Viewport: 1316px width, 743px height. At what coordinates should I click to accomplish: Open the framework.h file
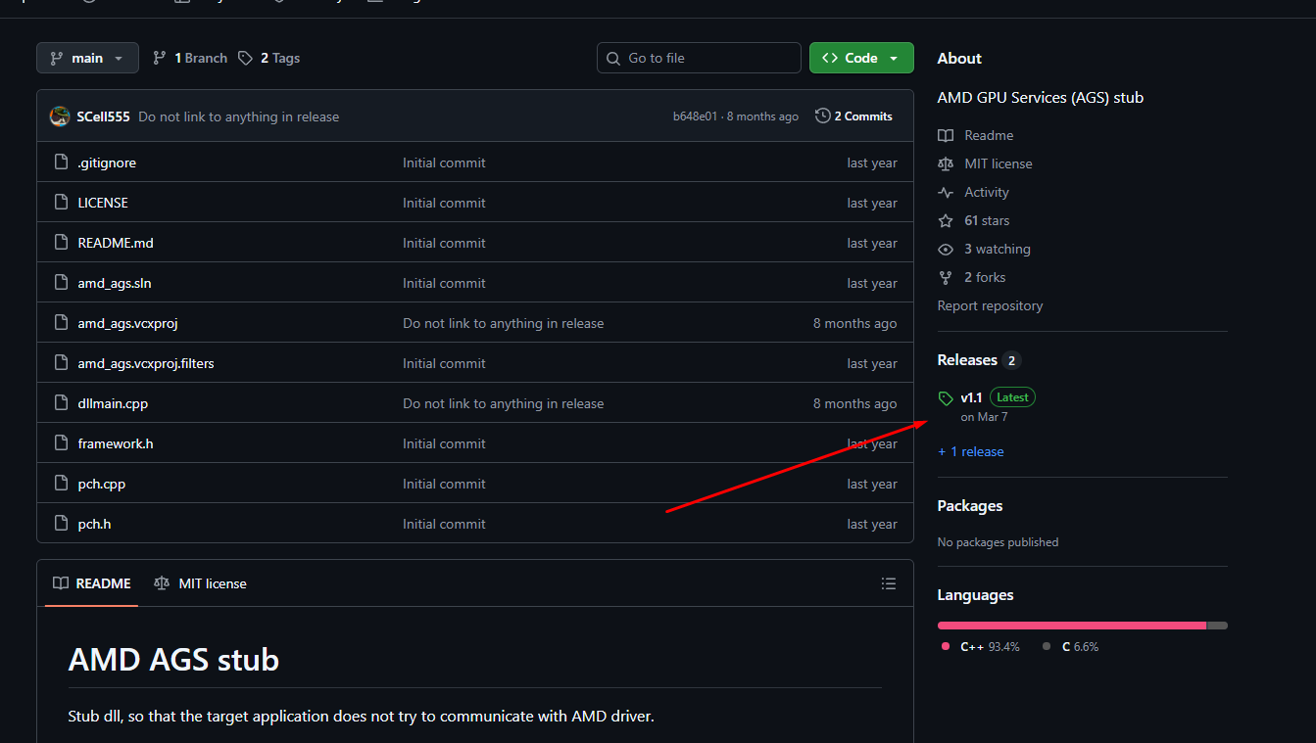click(x=116, y=443)
